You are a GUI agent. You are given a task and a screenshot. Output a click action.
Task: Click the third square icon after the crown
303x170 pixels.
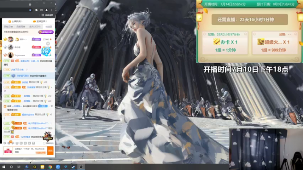(x=29, y=143)
